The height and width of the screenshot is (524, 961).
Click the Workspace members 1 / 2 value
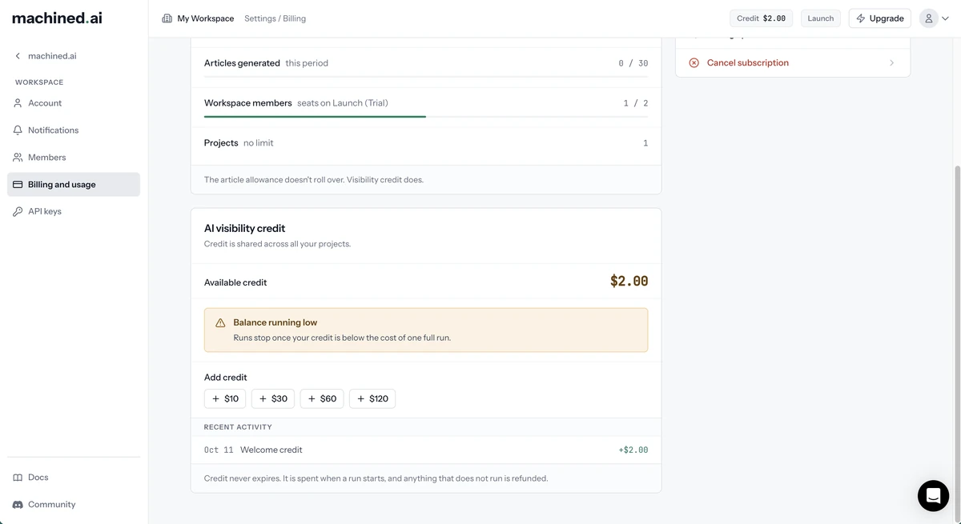point(636,103)
